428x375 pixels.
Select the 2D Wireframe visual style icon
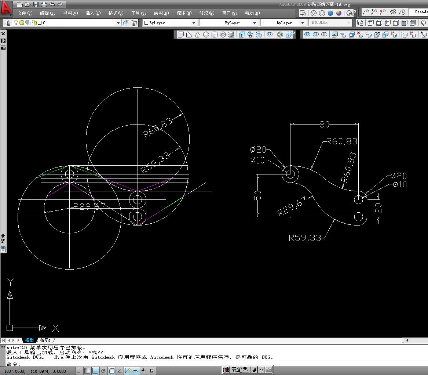303,13
